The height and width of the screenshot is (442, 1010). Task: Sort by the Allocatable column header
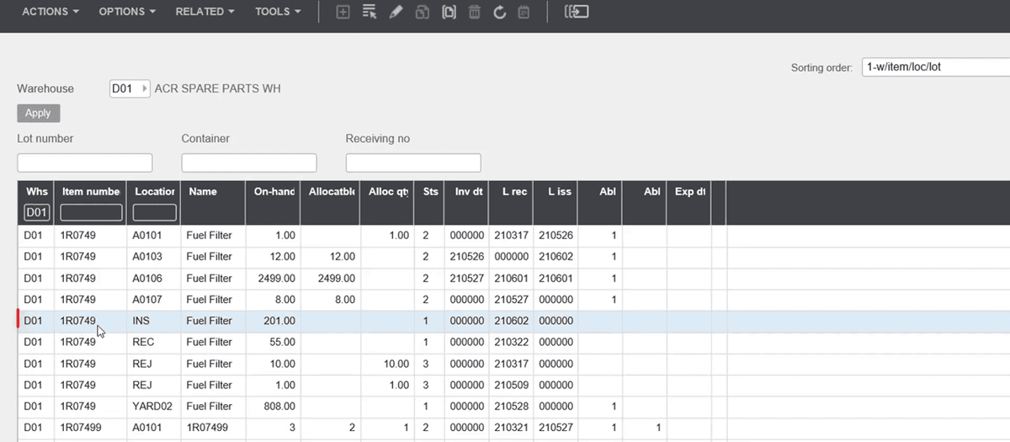pyautogui.click(x=332, y=192)
